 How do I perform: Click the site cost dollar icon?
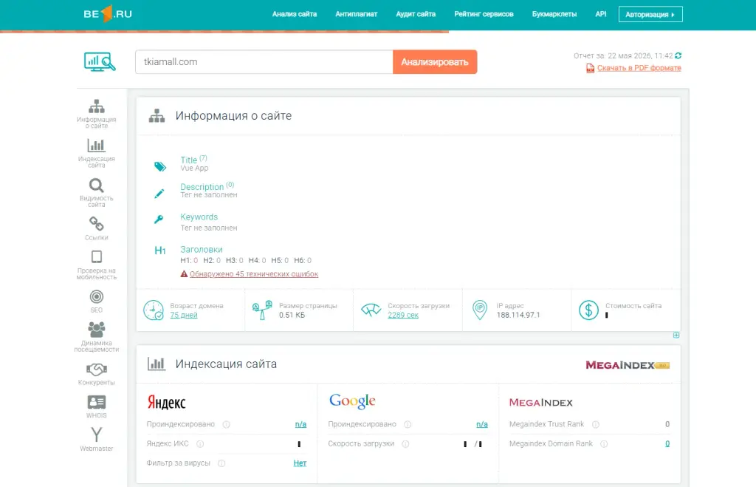click(588, 310)
